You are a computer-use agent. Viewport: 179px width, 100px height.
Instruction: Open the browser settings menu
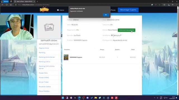pyautogui.click(x=176, y=5)
